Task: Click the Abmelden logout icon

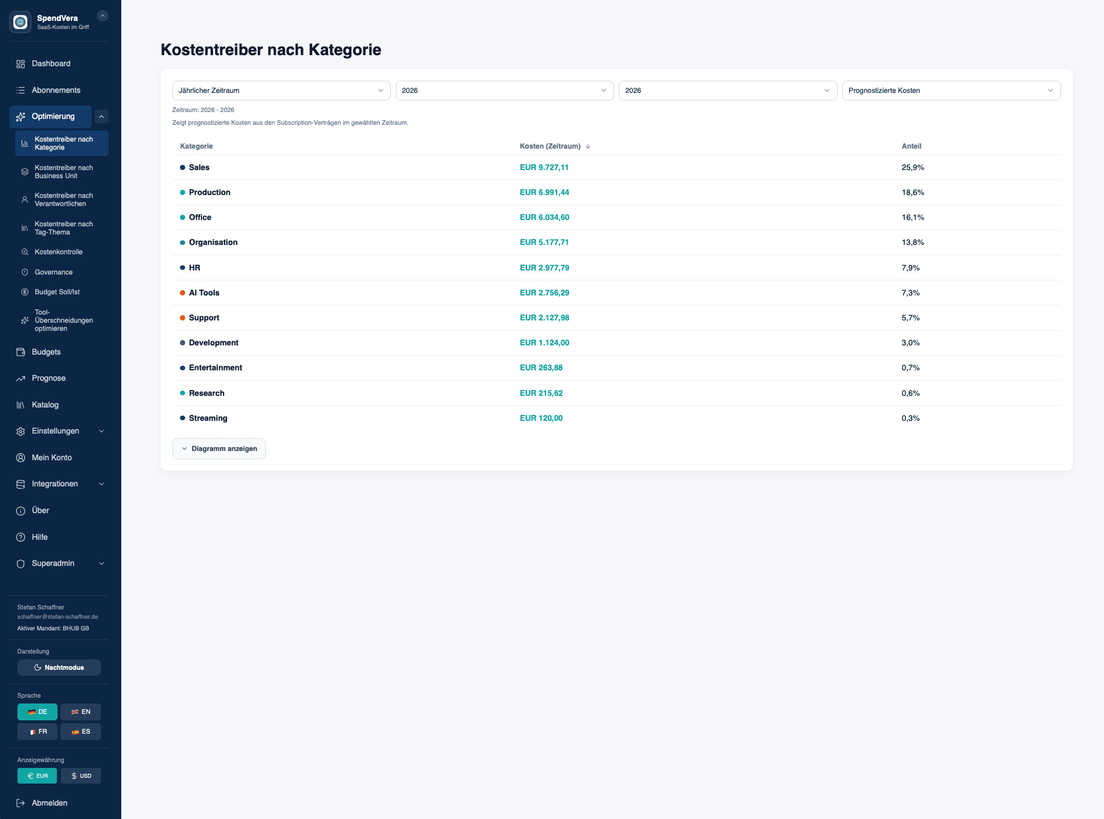Action: pos(21,803)
